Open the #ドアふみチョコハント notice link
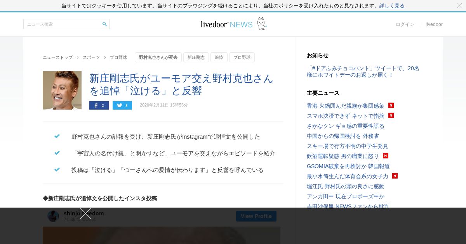This screenshot has width=466, height=244. coord(363,72)
